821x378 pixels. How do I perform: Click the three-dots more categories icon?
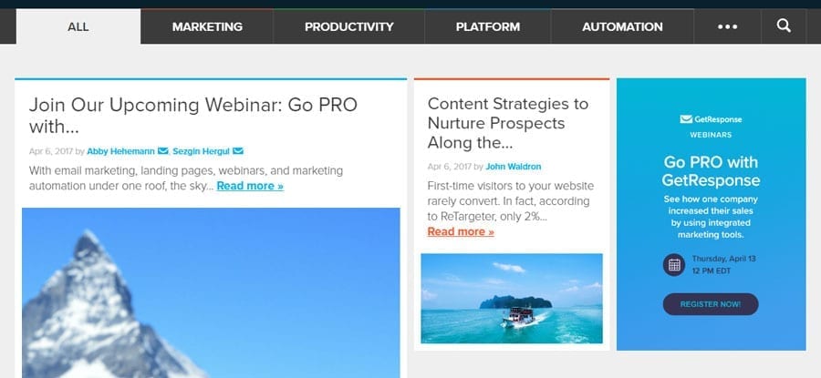727,26
